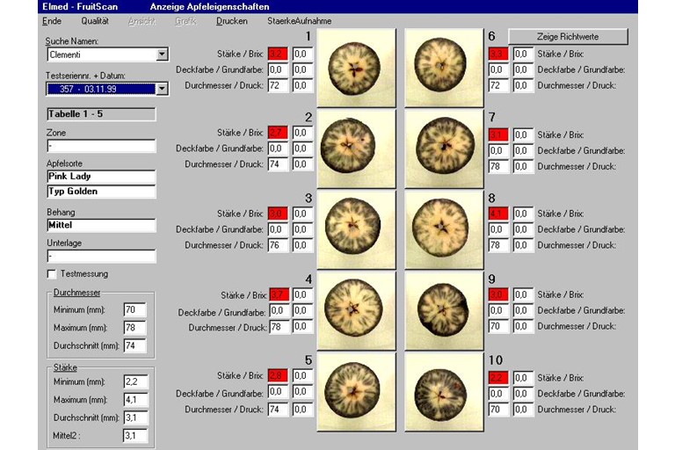Click the Typ Golden field

(101, 192)
